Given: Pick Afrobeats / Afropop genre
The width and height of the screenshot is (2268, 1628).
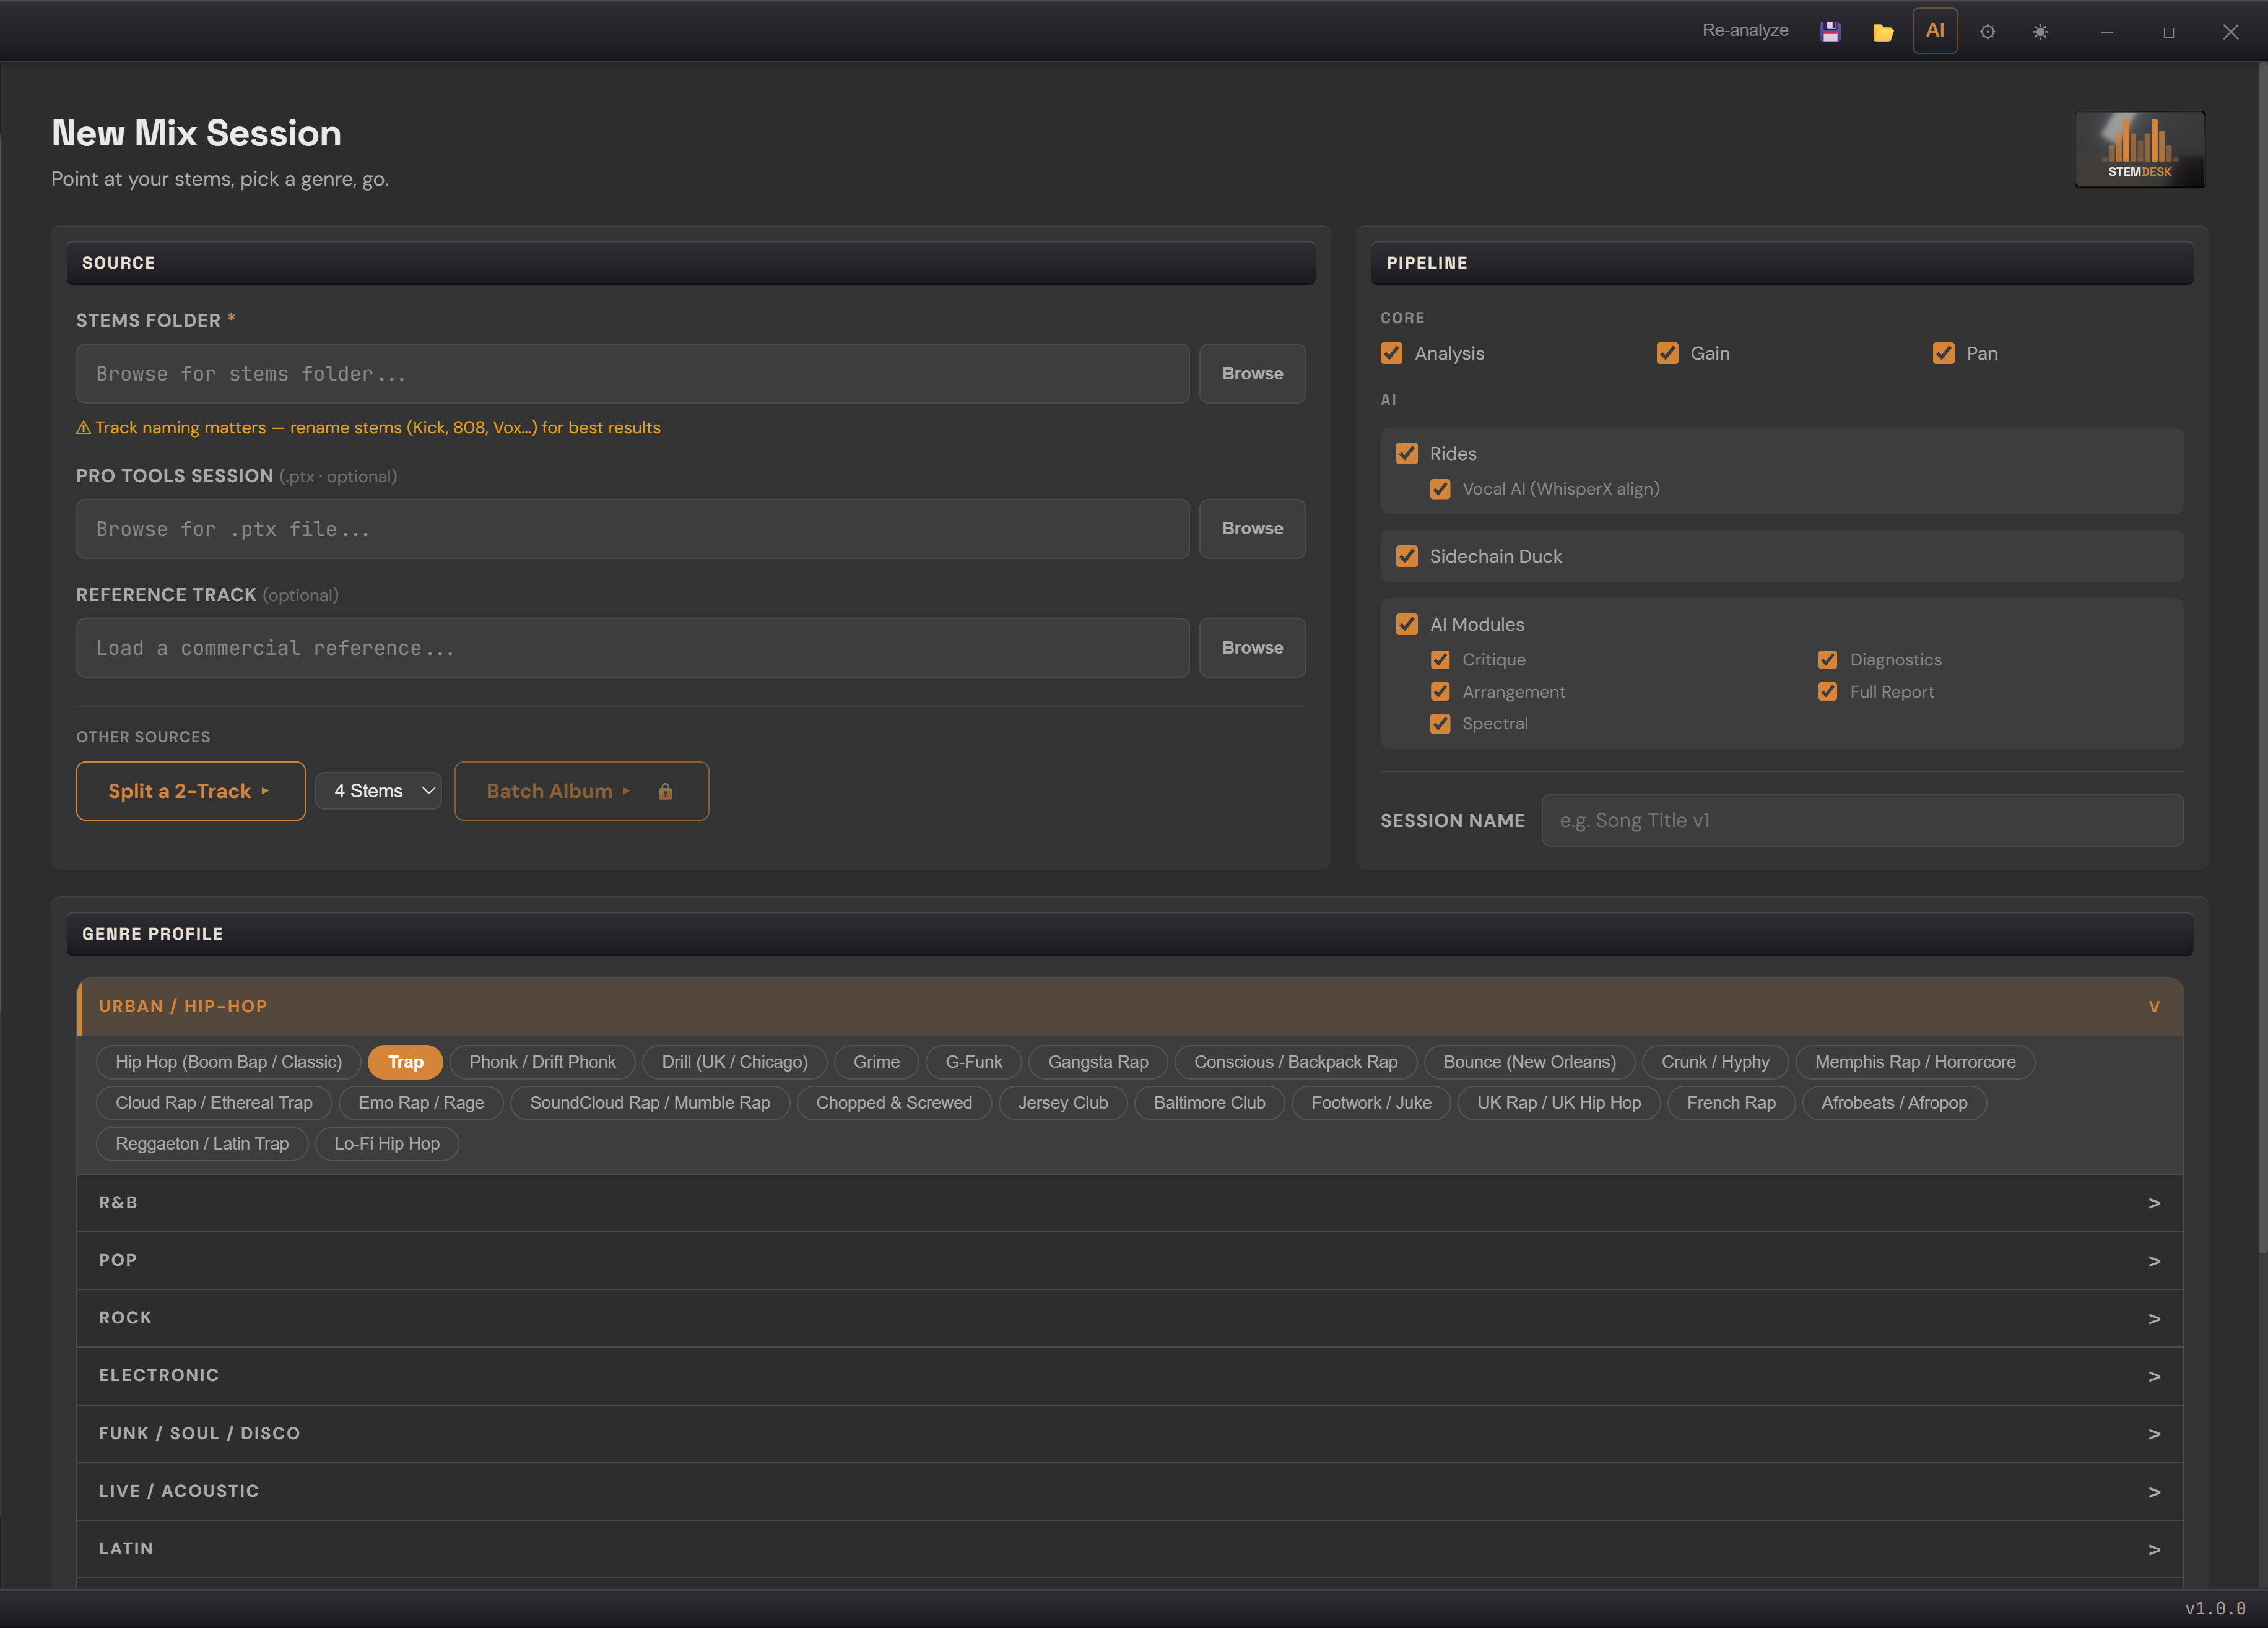Looking at the screenshot, I should tap(1894, 1103).
